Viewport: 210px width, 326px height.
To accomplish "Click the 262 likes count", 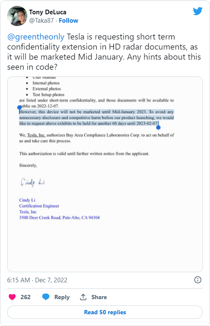I will [25, 297].
